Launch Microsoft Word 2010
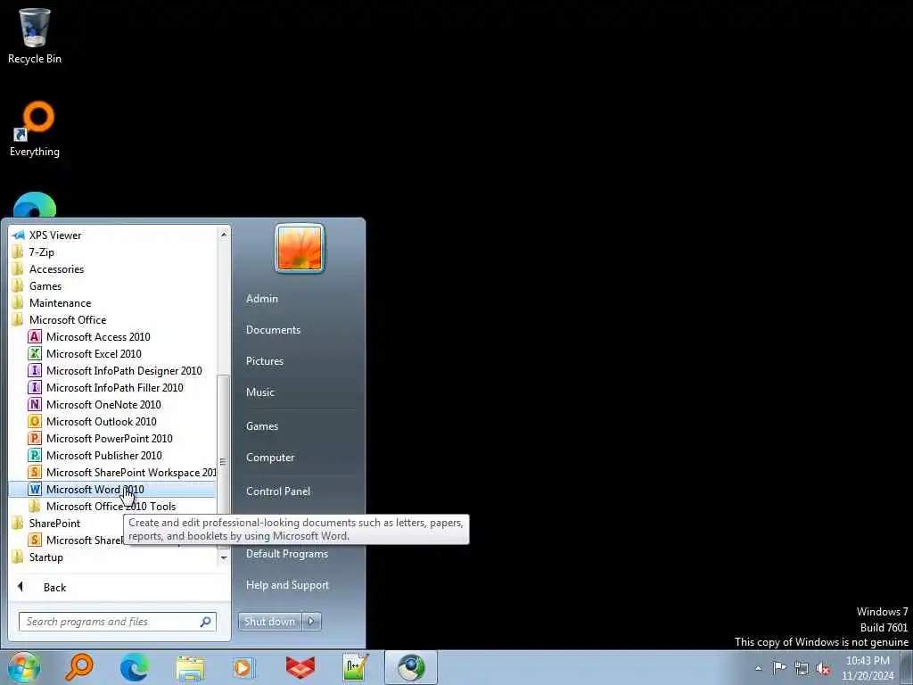 click(x=111, y=490)
